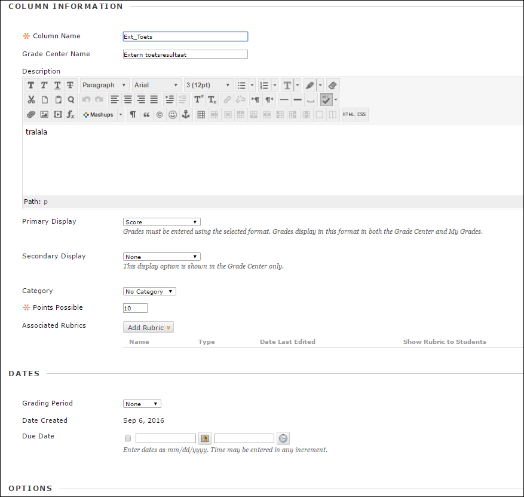
Task: Click the eraser remove formatting icon
Action: pos(333,86)
